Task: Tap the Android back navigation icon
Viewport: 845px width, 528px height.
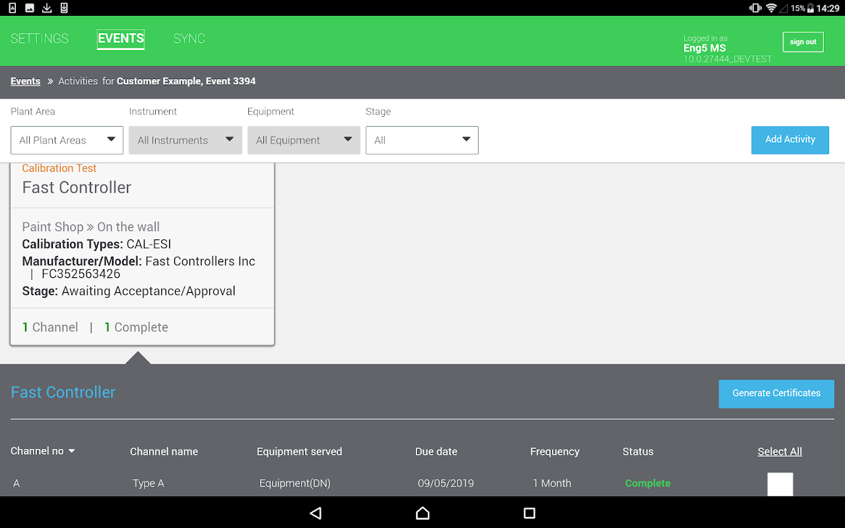Action: pos(316,513)
